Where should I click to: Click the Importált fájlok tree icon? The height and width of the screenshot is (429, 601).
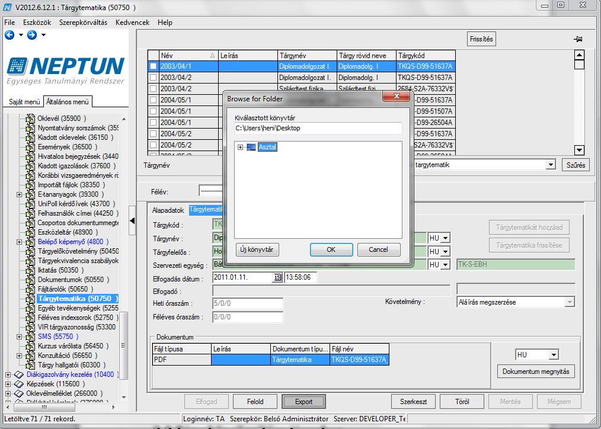(30, 185)
